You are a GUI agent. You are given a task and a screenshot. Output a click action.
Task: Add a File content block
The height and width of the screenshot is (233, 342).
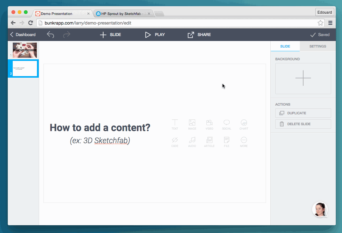pyautogui.click(x=227, y=141)
